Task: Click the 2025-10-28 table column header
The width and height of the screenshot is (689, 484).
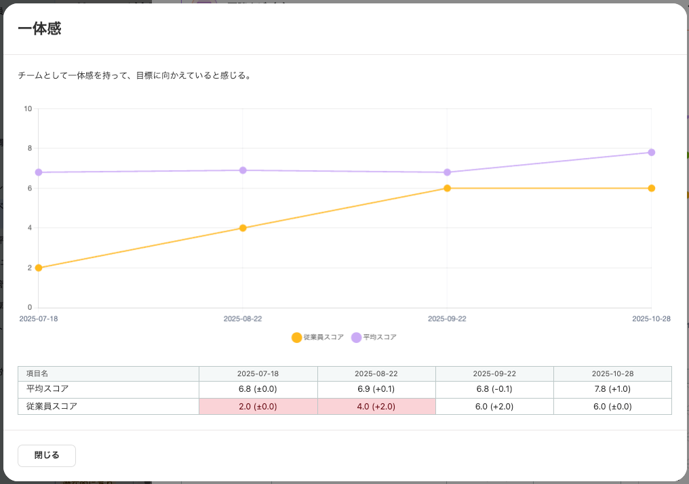Action: coord(612,374)
